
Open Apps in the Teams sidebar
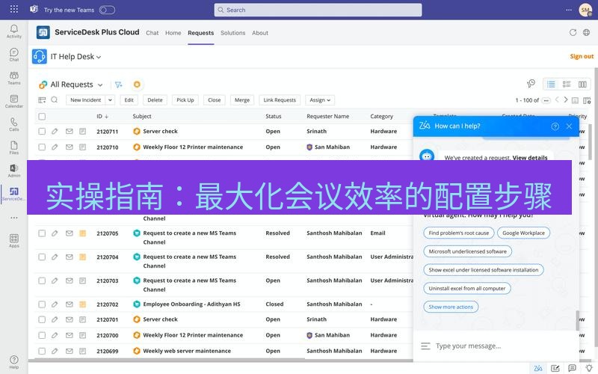[14, 241]
